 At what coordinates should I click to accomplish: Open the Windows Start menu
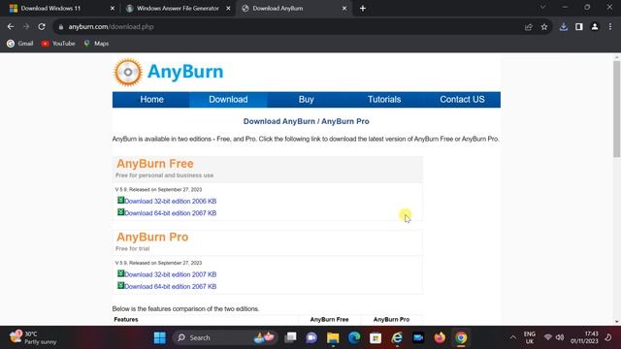[x=159, y=337]
